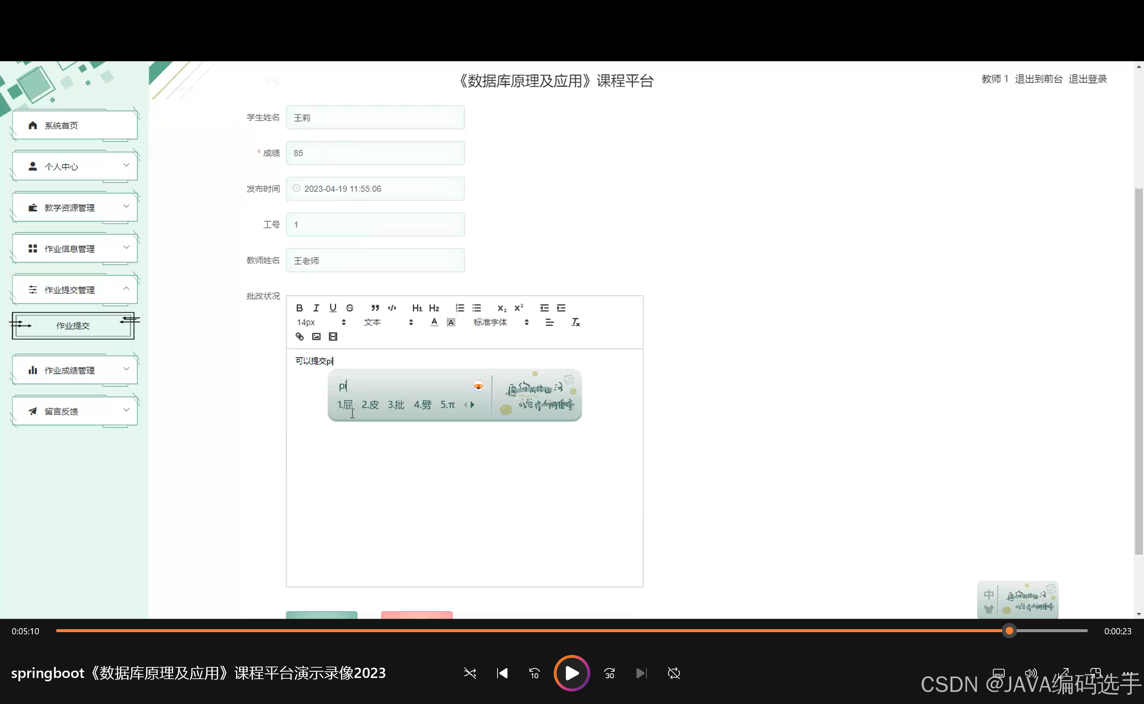Apply Heading 1 style
Screen dimensions: 1144x704
click(417, 308)
